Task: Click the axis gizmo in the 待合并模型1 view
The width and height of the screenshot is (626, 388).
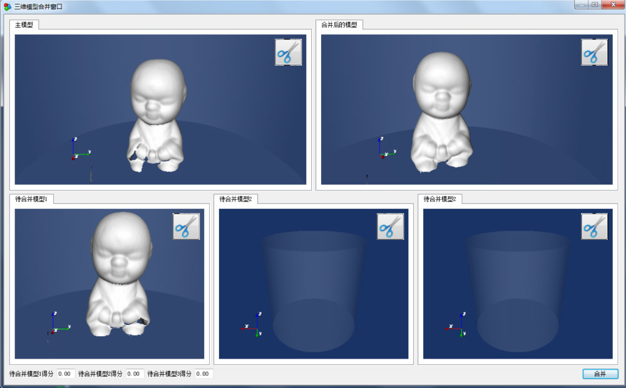Action: [61, 323]
